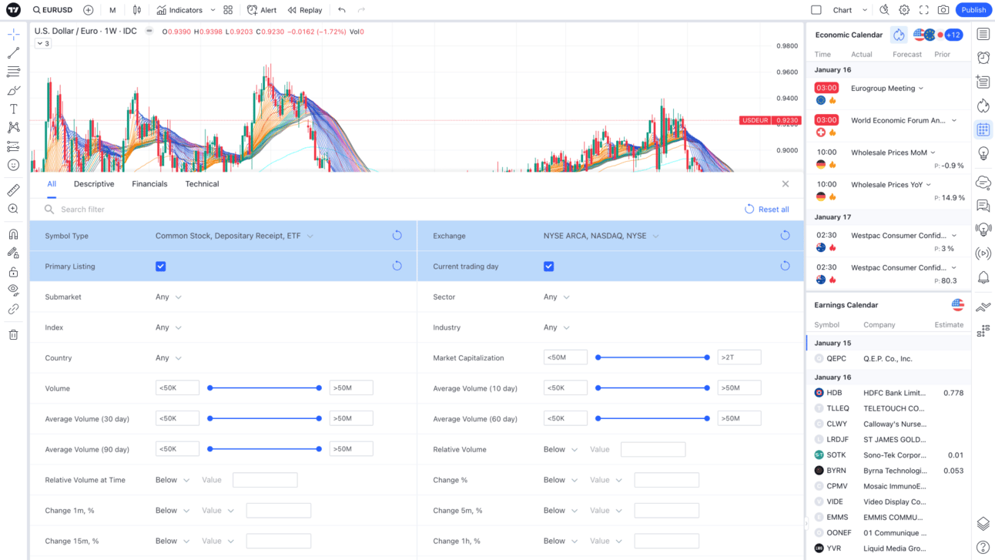Image resolution: width=995 pixels, height=560 pixels.
Task: Activate the Zoom In tool
Action: point(13,209)
